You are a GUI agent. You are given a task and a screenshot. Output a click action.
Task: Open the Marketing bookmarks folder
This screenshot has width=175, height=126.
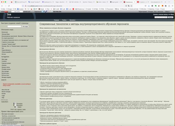(x=151, y=9)
